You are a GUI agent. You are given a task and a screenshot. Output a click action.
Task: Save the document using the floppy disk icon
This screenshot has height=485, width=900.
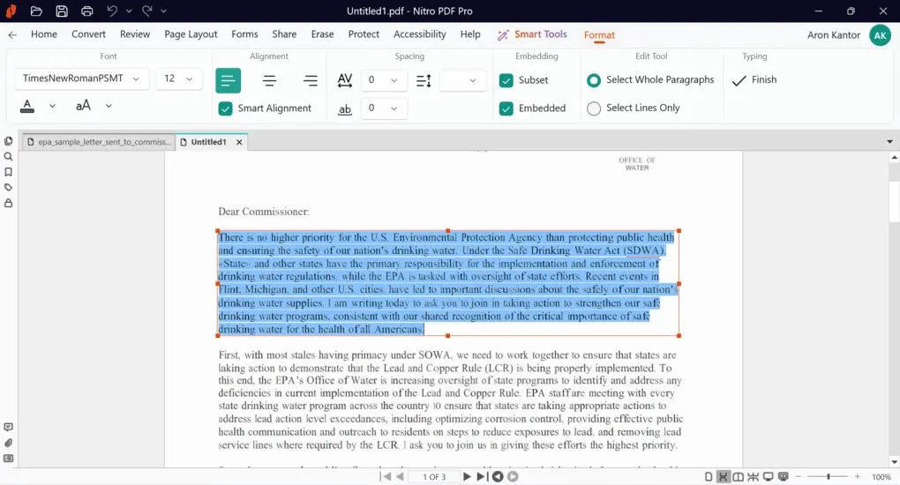click(62, 11)
